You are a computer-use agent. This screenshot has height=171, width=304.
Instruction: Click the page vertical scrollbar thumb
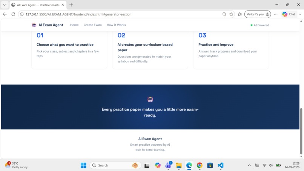(301, 131)
